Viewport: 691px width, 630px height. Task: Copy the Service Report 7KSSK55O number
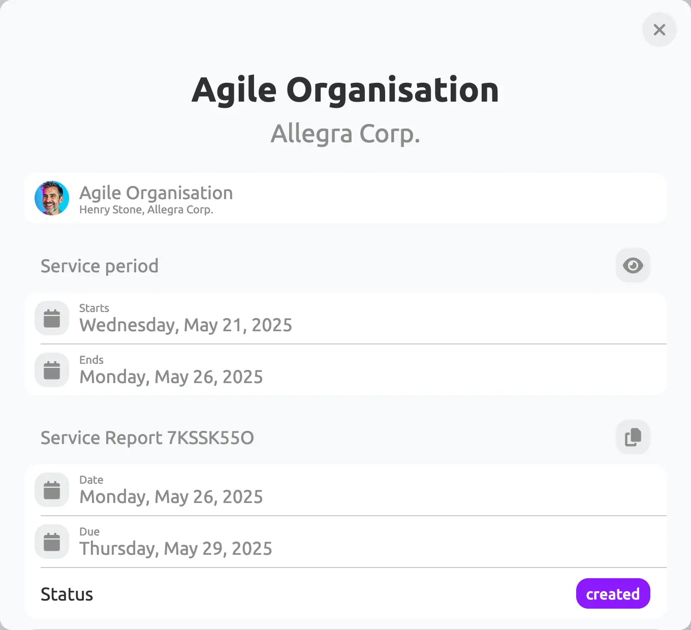tap(633, 437)
